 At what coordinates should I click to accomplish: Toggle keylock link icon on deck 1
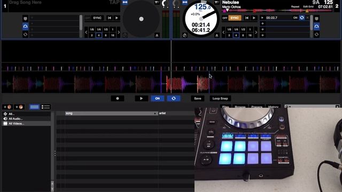pyautogui.click(x=125, y=2)
